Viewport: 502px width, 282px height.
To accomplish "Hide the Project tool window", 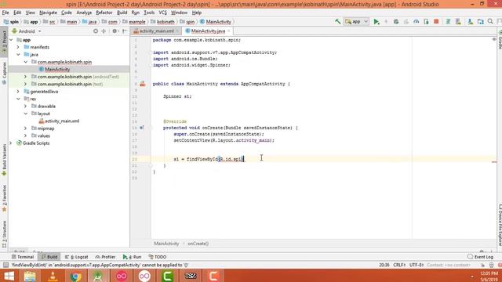I will (125, 31).
